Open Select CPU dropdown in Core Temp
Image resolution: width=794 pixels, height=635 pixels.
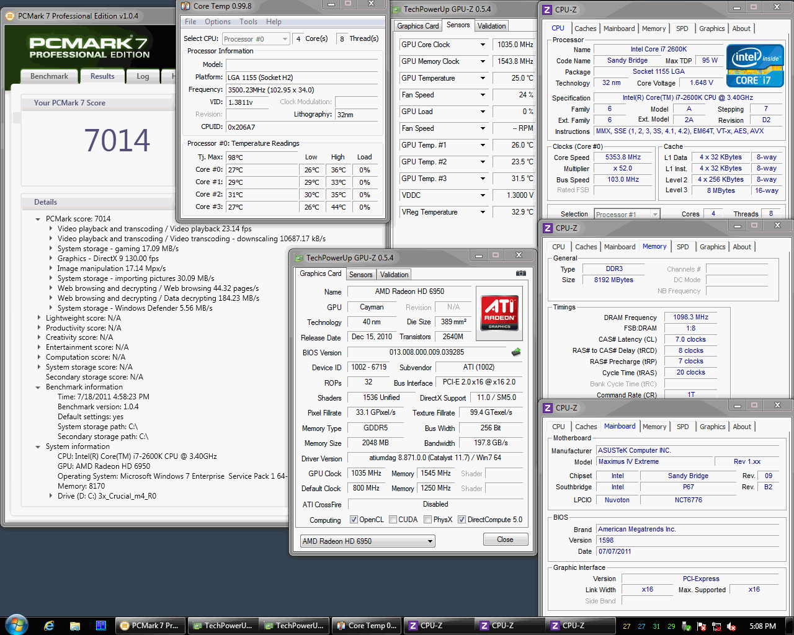[256, 38]
